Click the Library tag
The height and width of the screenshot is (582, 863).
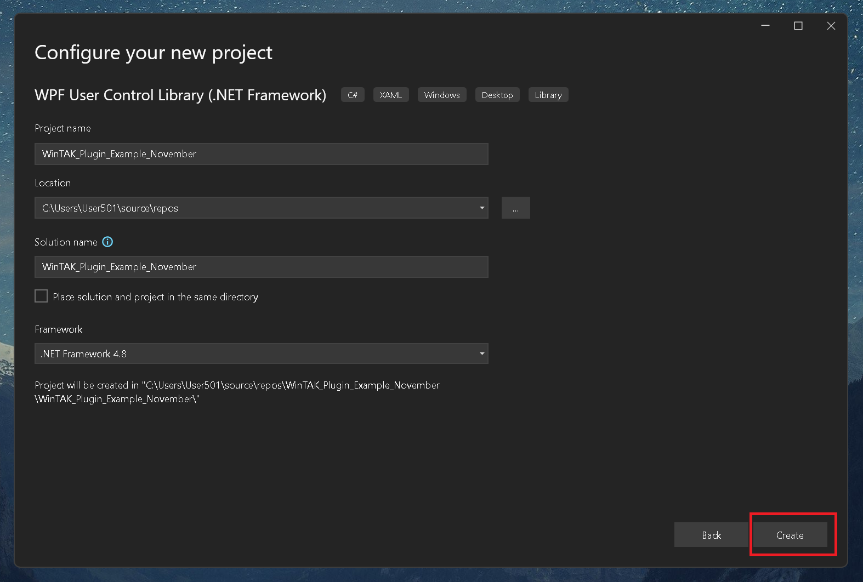(548, 95)
